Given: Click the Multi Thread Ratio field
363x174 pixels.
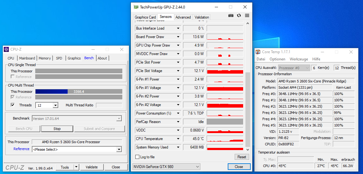Looking at the screenshot, I should [x=109, y=105].
